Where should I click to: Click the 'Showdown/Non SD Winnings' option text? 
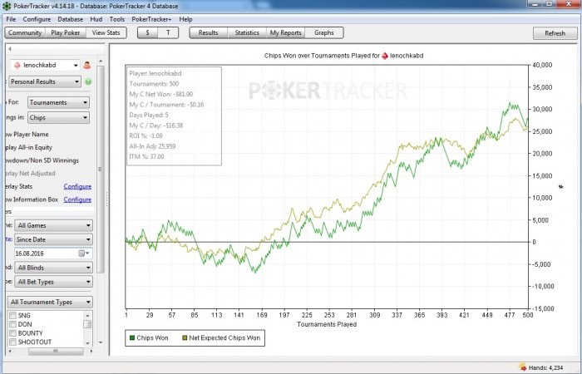coord(43,160)
